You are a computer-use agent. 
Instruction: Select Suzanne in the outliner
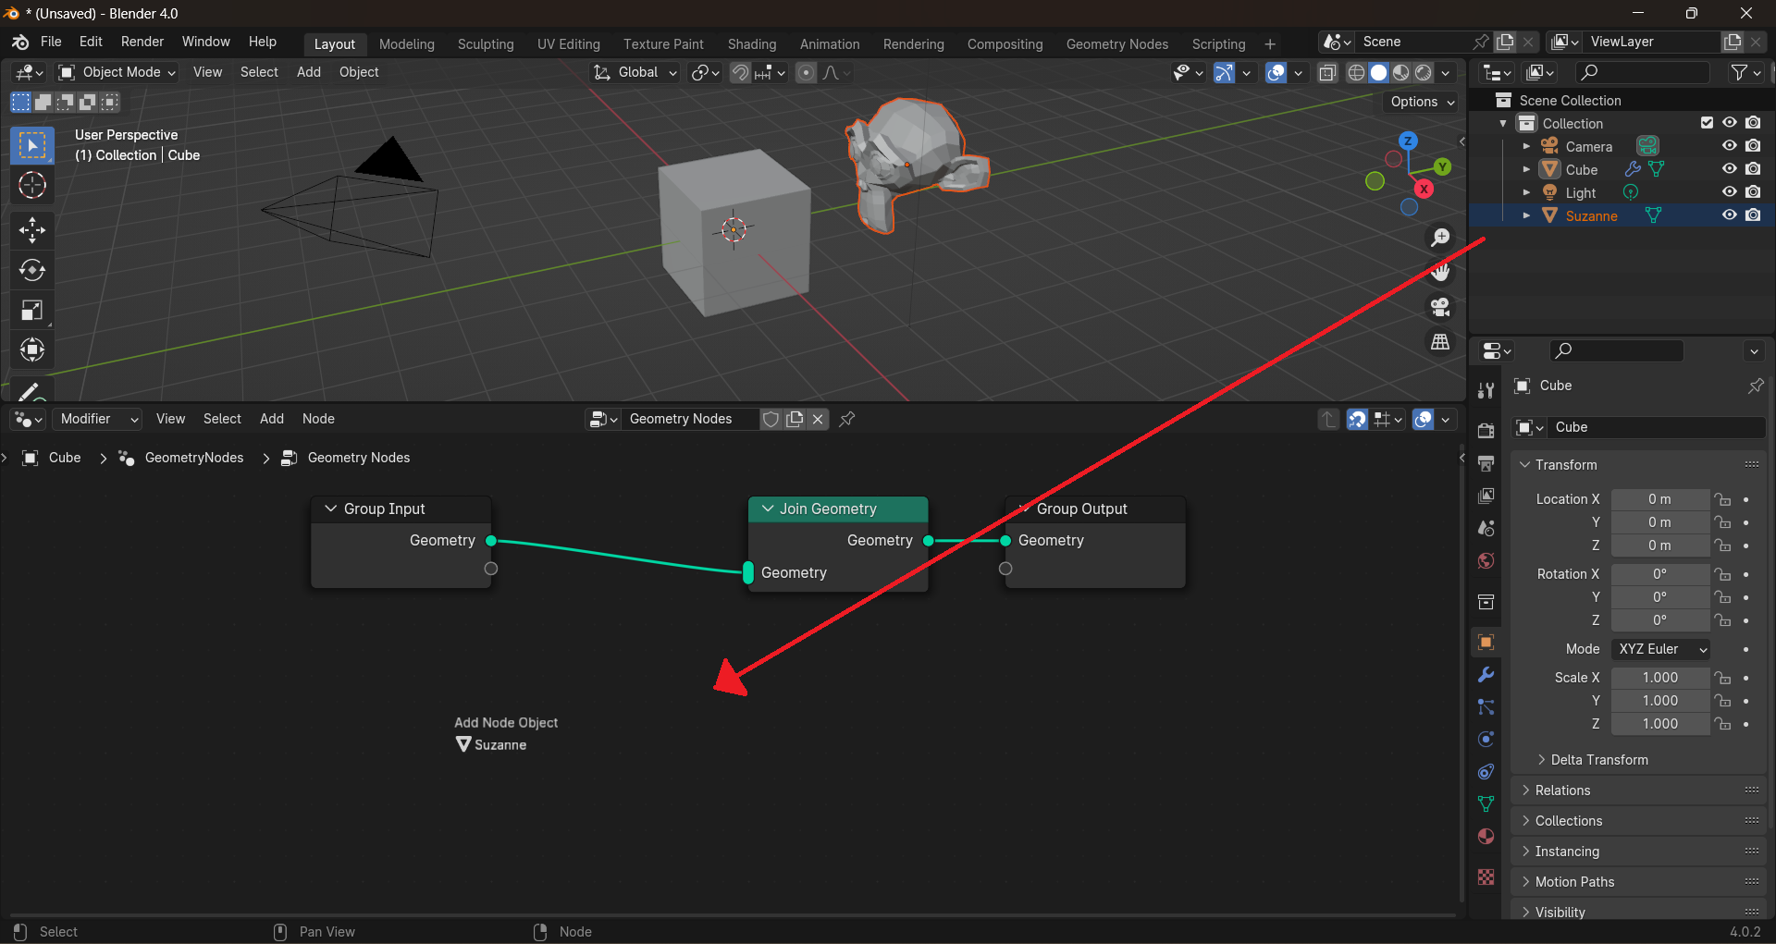coord(1591,215)
